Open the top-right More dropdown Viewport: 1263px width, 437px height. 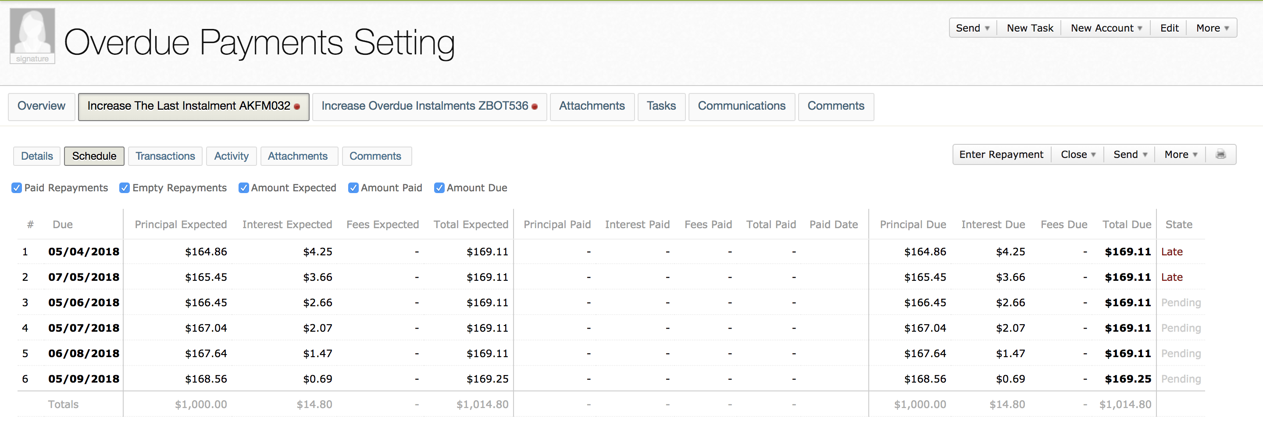[x=1212, y=28]
